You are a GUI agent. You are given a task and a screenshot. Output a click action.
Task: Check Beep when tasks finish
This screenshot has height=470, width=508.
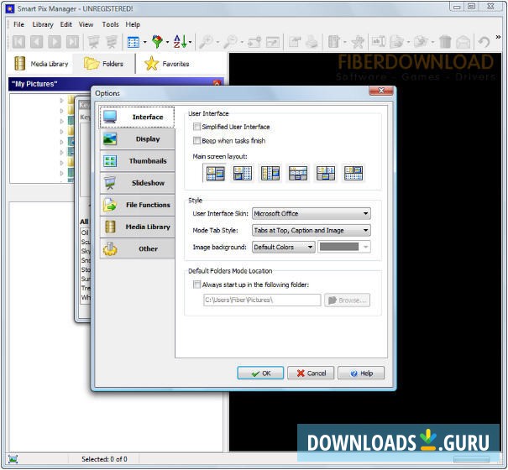(196, 140)
